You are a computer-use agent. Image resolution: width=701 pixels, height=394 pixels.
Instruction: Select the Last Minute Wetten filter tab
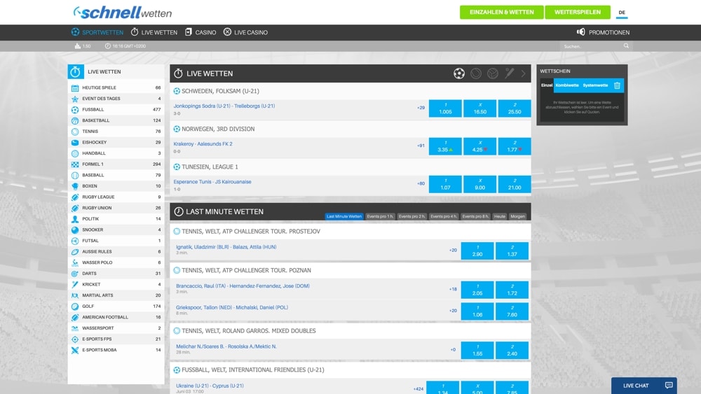(343, 216)
